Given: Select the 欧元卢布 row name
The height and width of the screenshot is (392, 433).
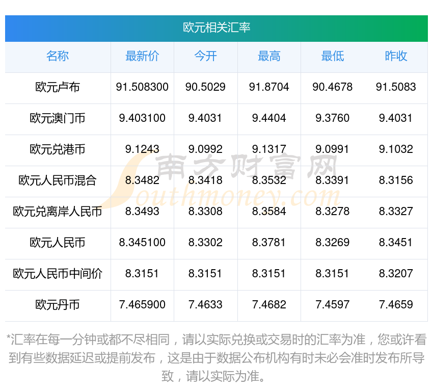Looking at the screenshot, I should pyautogui.click(x=58, y=87).
